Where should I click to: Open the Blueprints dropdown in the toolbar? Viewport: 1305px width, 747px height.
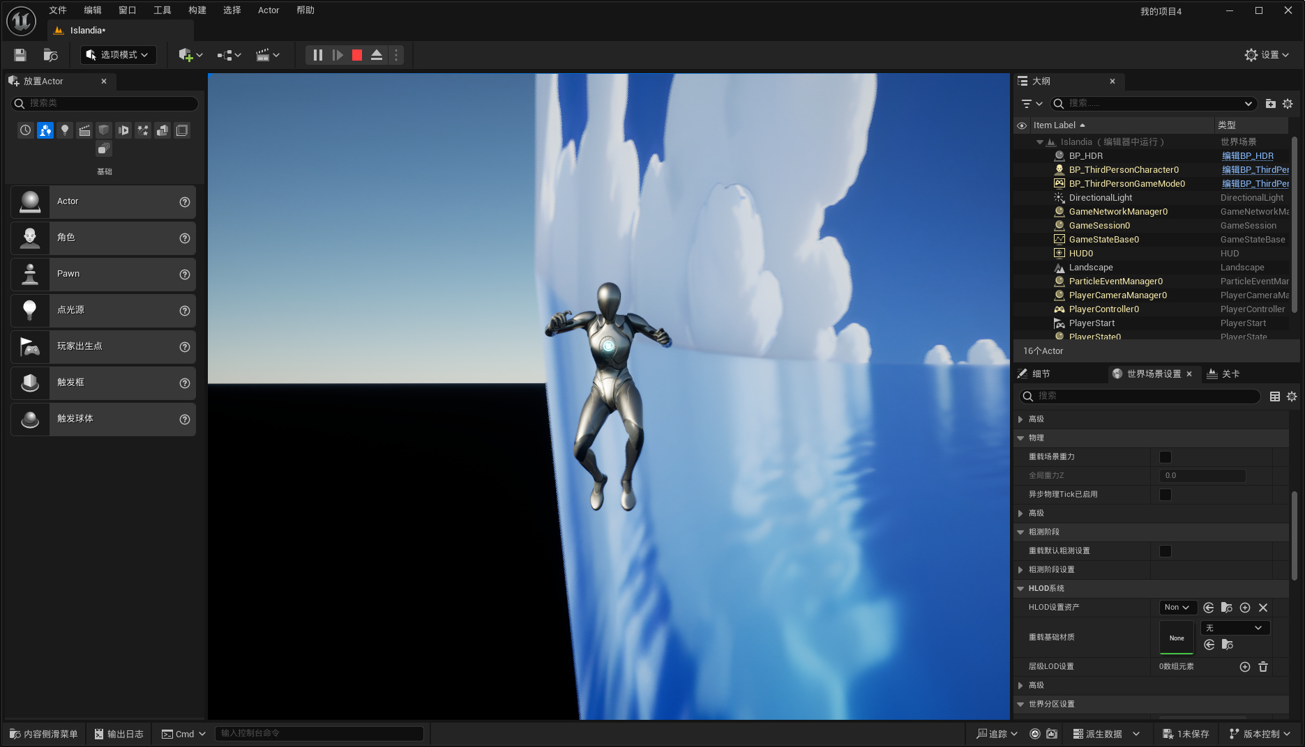pyautogui.click(x=229, y=55)
